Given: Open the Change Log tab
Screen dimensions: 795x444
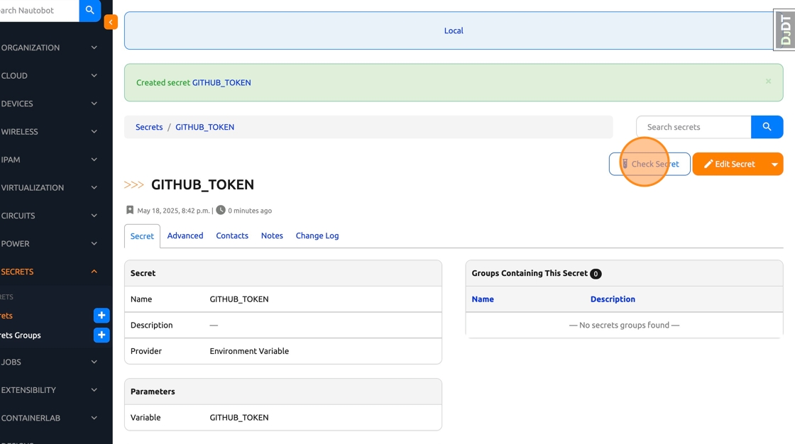Looking at the screenshot, I should click(x=317, y=235).
